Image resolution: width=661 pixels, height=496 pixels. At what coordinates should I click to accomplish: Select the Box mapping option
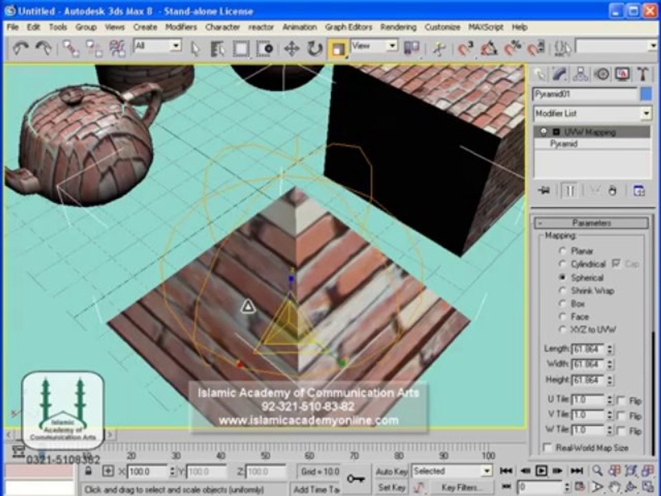[562, 303]
